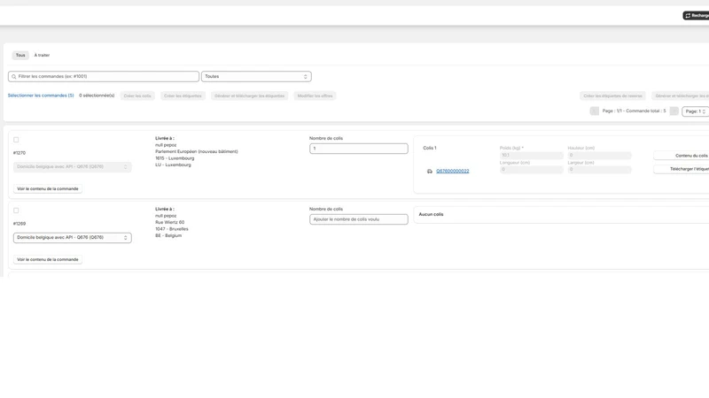Click the Poids (kg) field

click(x=531, y=156)
